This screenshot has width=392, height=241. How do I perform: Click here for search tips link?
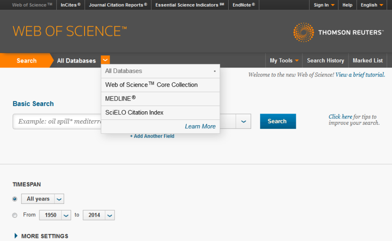coord(341,117)
